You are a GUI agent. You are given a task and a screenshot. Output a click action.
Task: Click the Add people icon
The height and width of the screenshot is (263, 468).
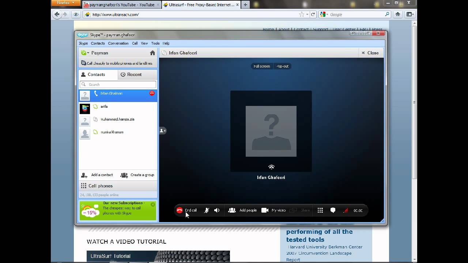pyautogui.click(x=232, y=210)
